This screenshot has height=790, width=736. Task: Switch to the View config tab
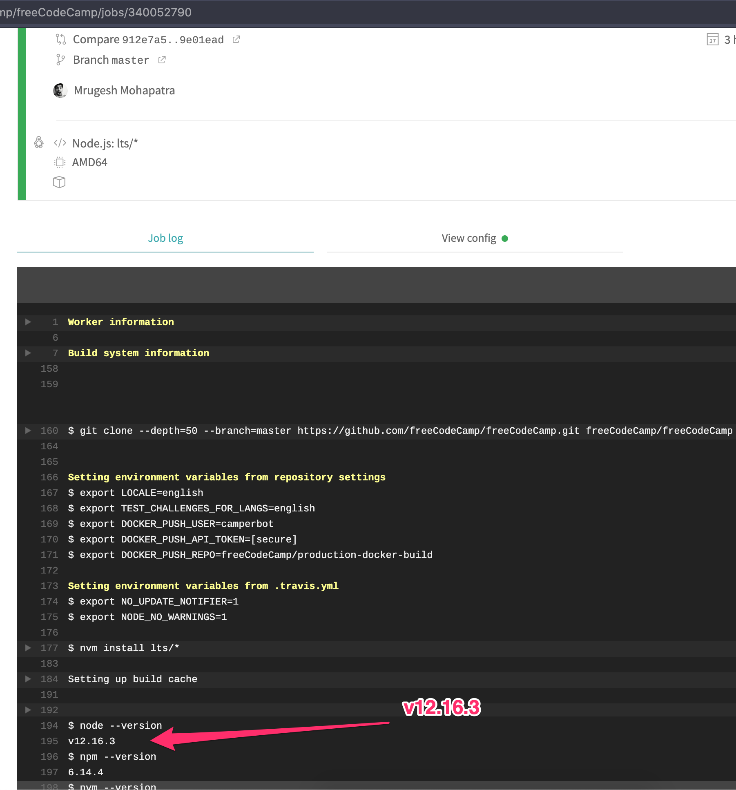[x=468, y=238]
